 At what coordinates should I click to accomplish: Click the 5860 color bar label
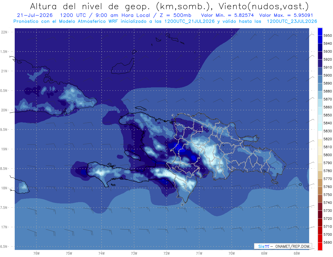click(327, 107)
